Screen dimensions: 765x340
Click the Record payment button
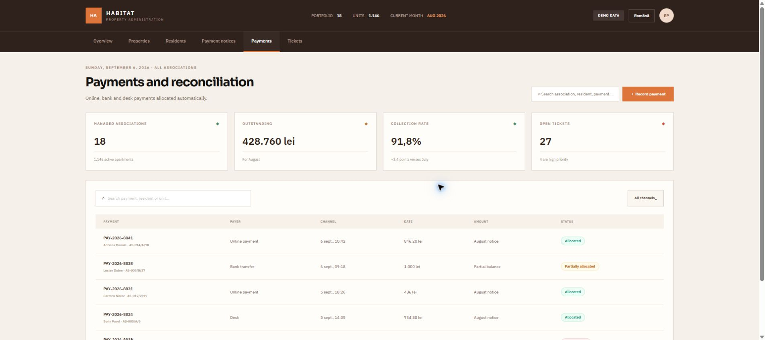(x=648, y=94)
